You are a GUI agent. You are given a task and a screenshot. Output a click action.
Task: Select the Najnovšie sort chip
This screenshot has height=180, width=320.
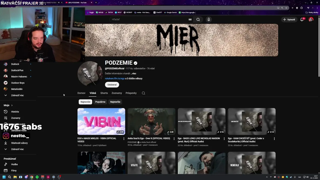click(x=85, y=102)
